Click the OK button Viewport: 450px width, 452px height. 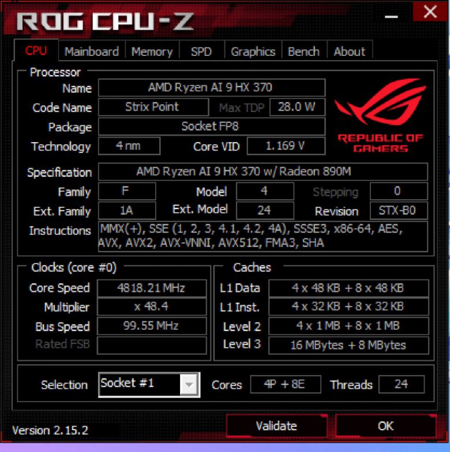tap(385, 426)
